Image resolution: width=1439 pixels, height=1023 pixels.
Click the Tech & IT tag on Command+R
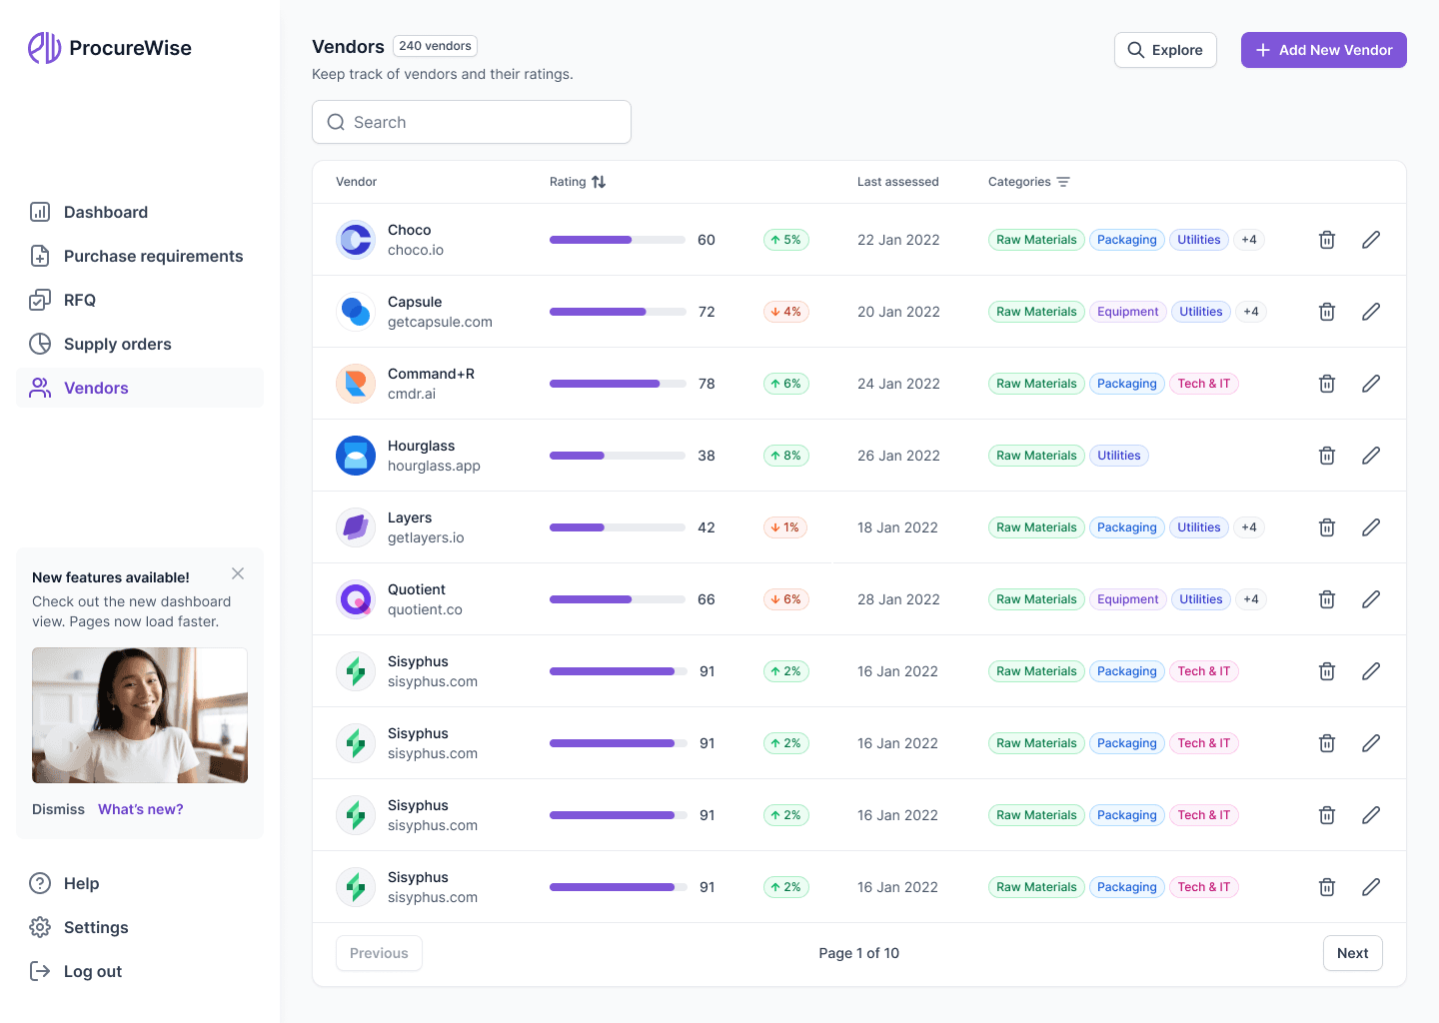pos(1204,384)
